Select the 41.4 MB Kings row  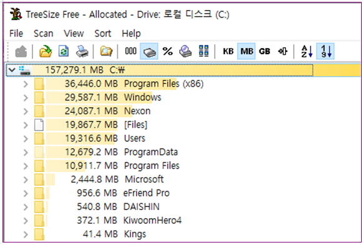point(114,234)
